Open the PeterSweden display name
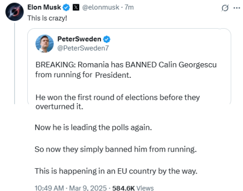 coord(79,39)
